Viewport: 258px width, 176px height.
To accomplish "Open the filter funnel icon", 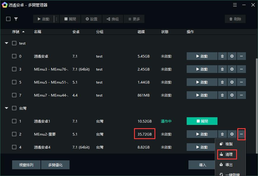I will coord(16,19).
